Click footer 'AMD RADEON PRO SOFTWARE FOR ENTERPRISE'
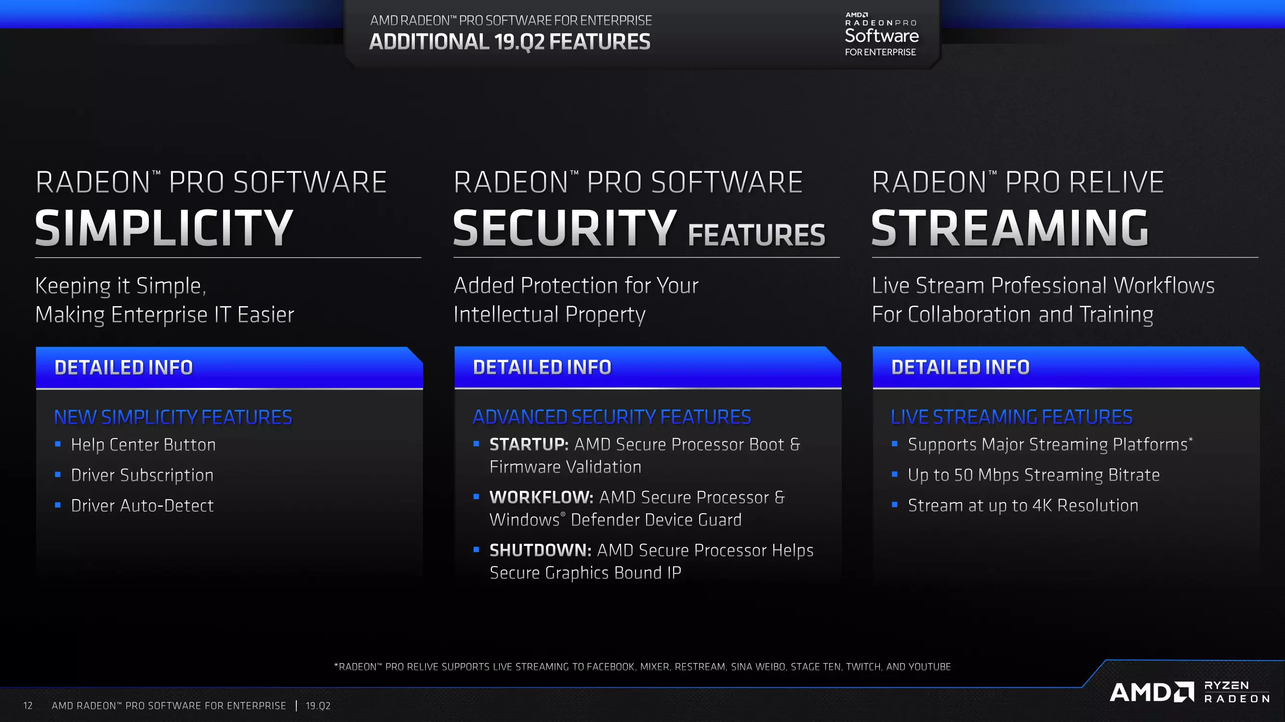The image size is (1285, 722). [169, 706]
